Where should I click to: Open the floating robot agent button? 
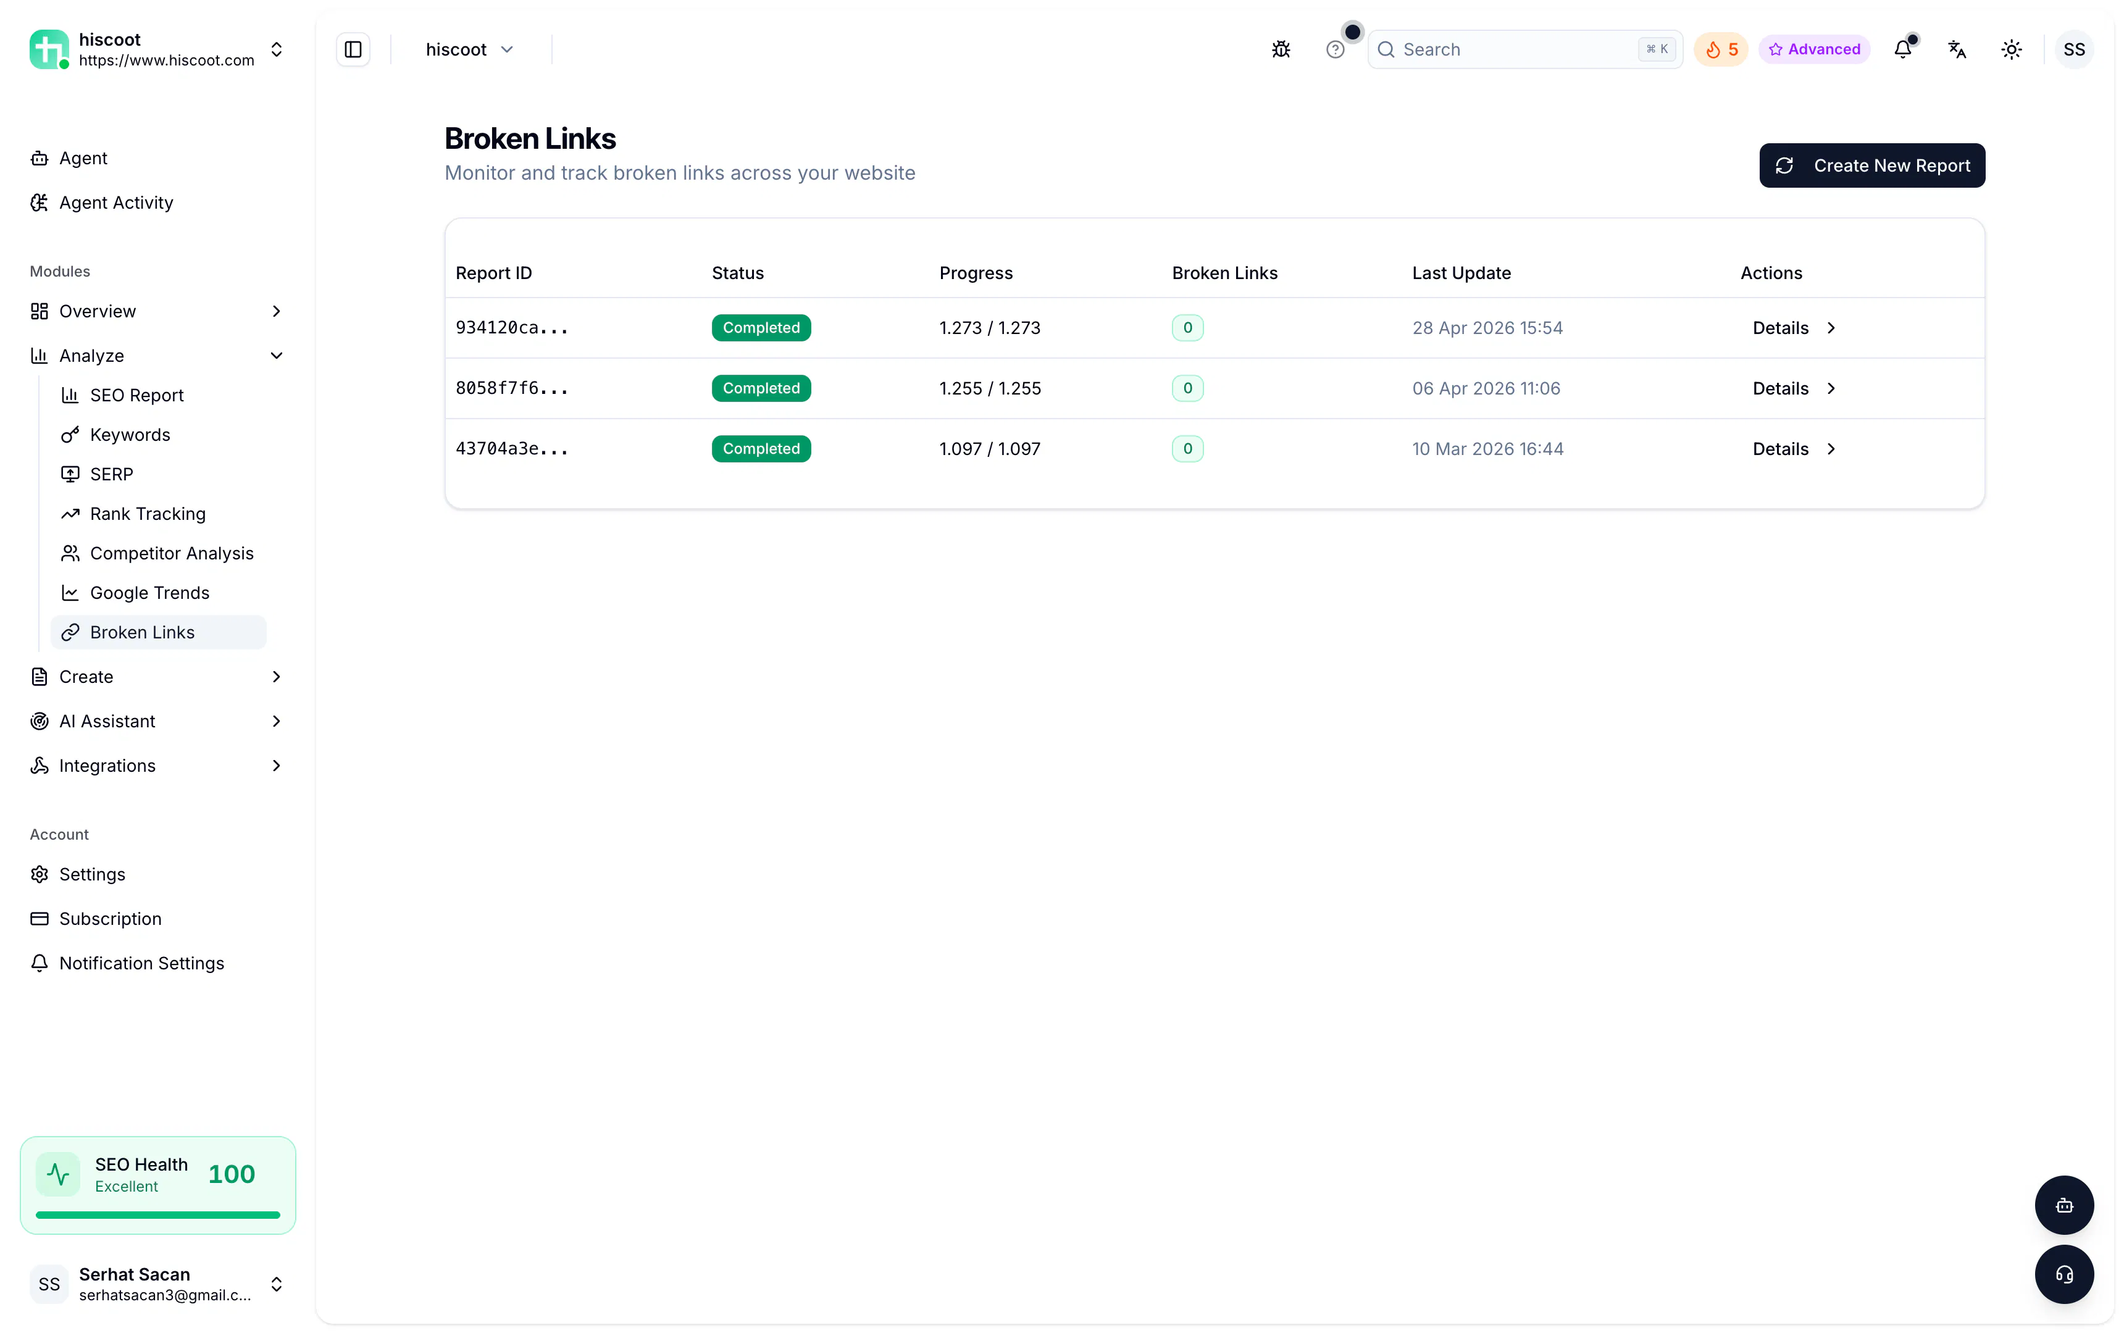click(2064, 1205)
